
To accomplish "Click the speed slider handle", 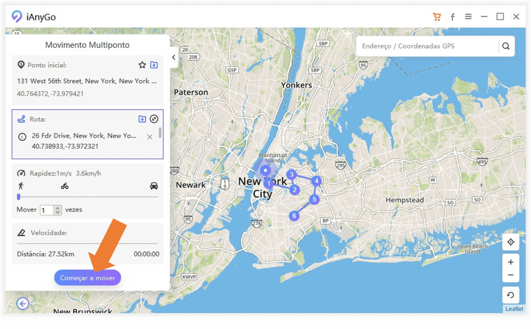I will coord(19,197).
